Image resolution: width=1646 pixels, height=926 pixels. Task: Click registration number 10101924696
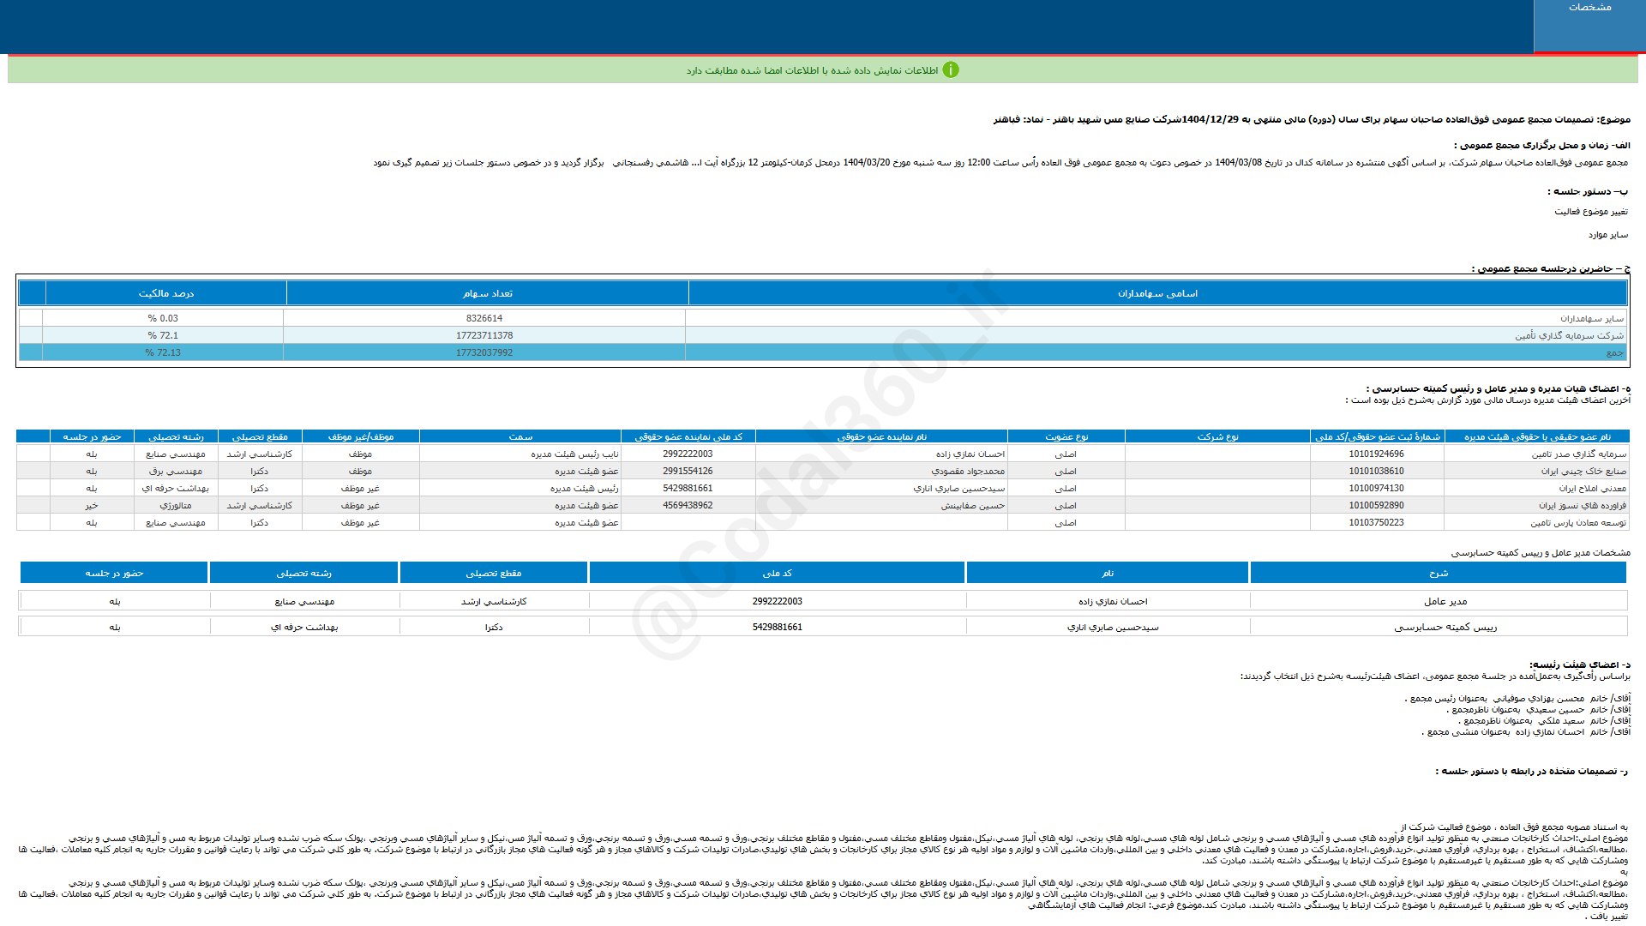(1376, 454)
